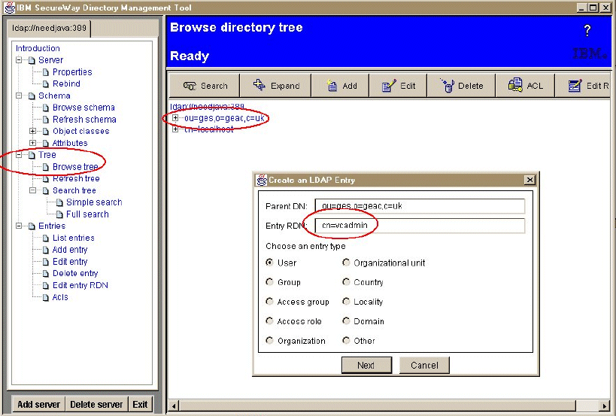The width and height of the screenshot is (616, 416).
Task: Click the horizontal scrollbar left arrow
Action: pos(174,405)
